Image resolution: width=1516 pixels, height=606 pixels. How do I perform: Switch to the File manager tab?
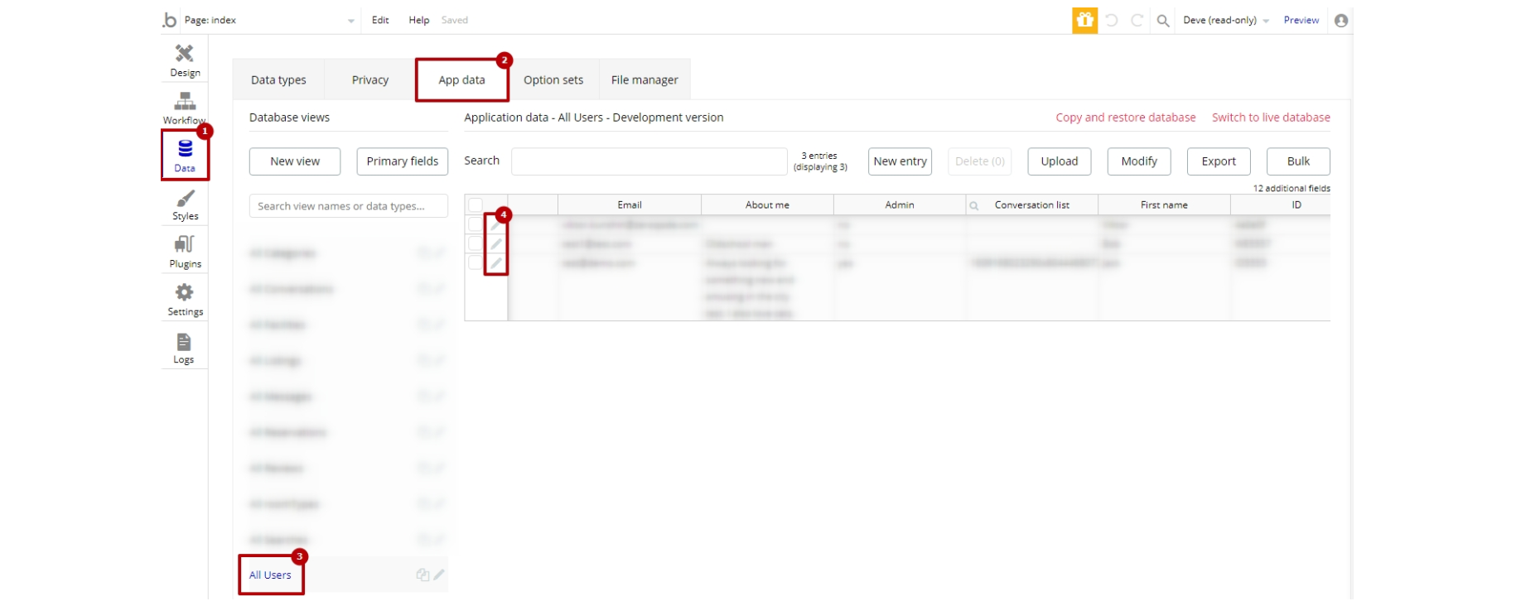coord(645,80)
